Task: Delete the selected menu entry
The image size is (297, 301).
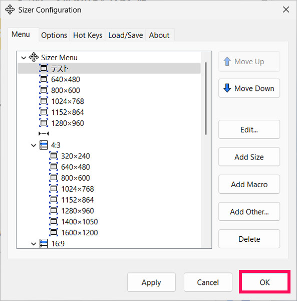Action: click(x=249, y=239)
